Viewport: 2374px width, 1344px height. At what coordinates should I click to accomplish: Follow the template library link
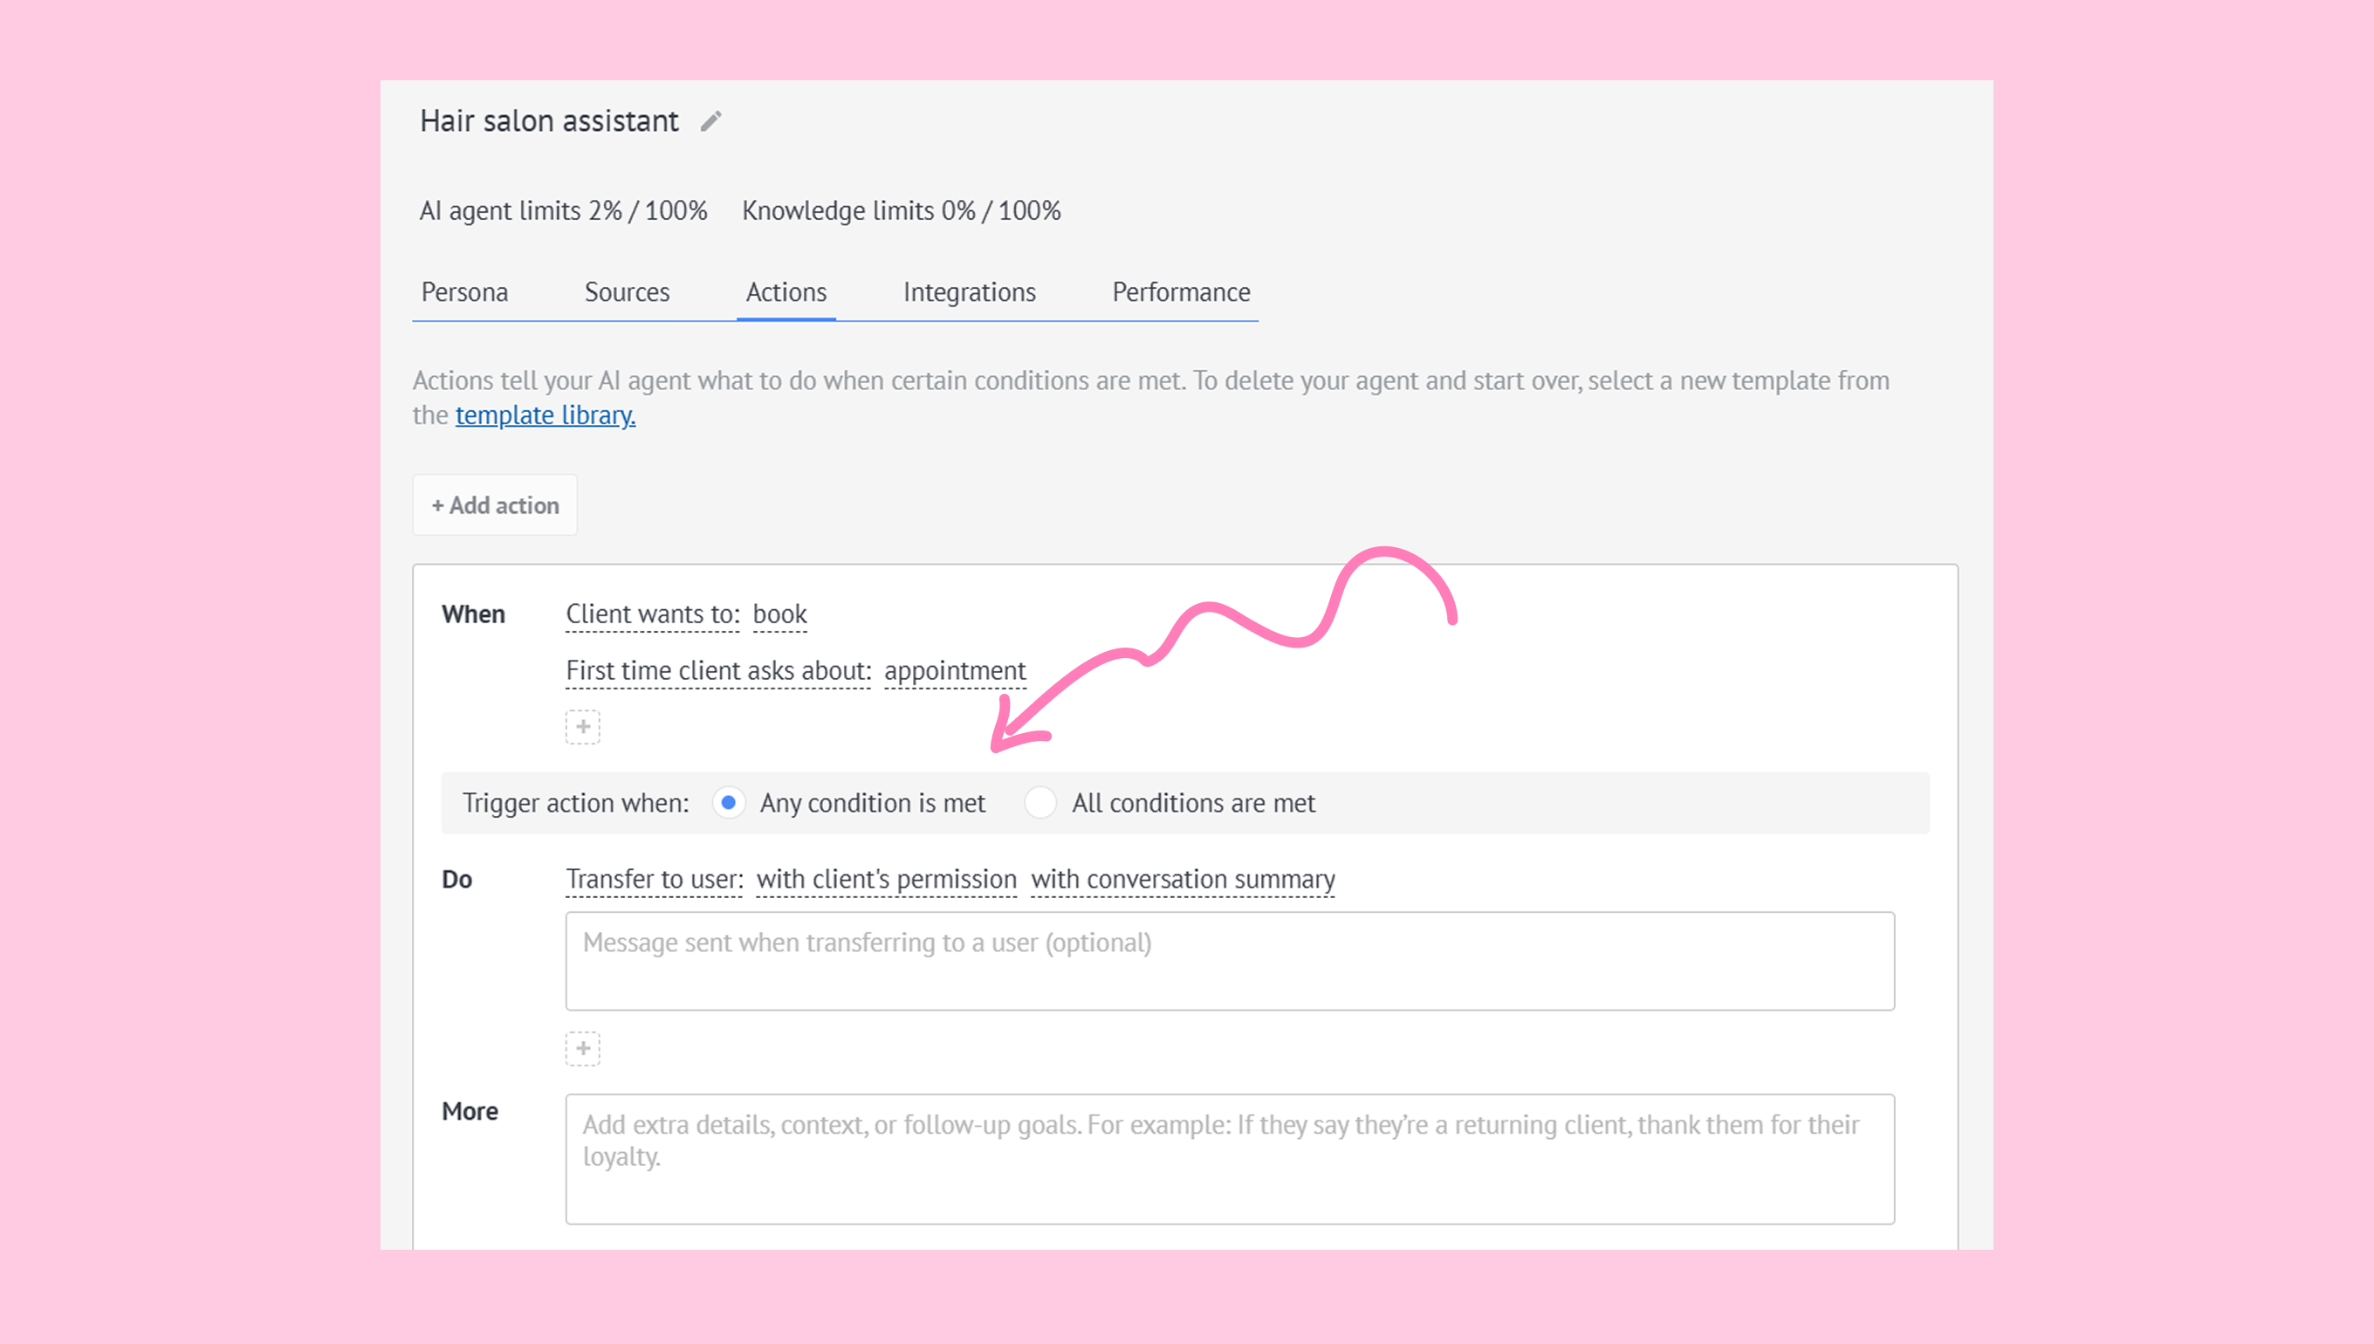pos(545,415)
